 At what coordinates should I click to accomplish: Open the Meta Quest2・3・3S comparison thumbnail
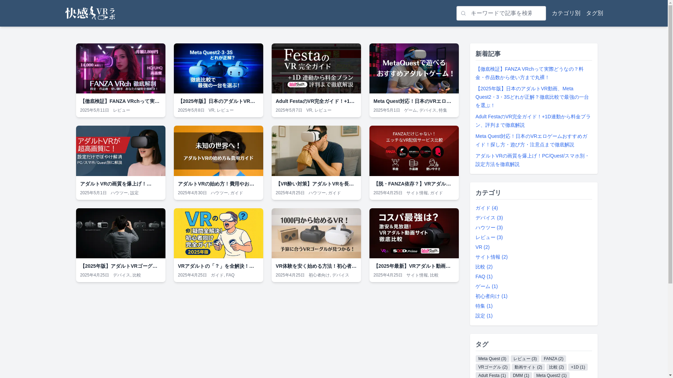(218, 68)
